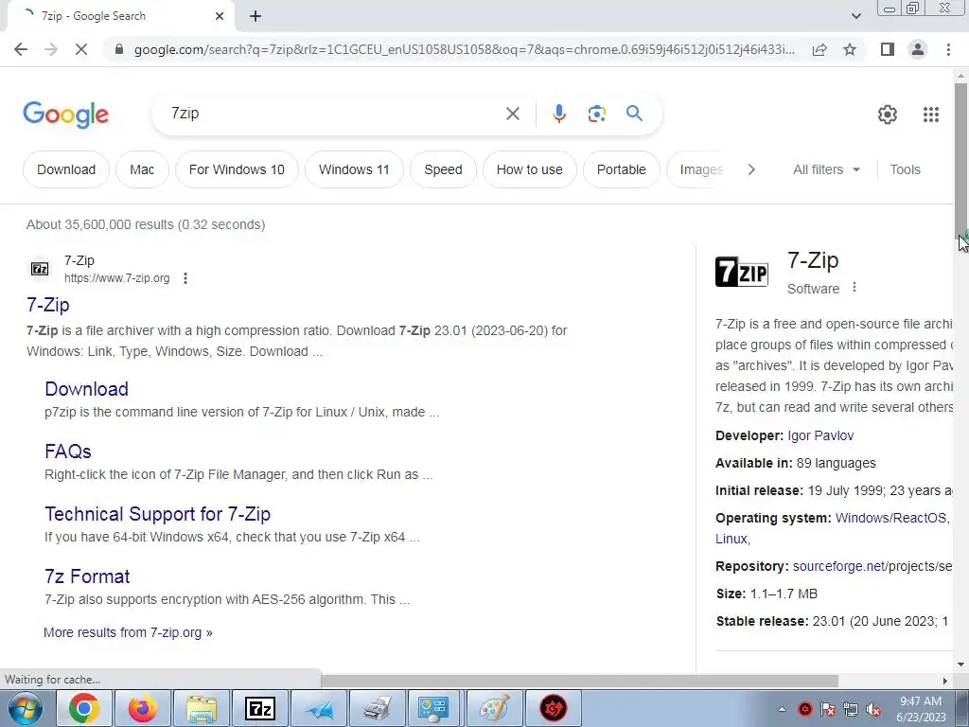
Task: Open the Google apps grid
Action: [x=931, y=115]
